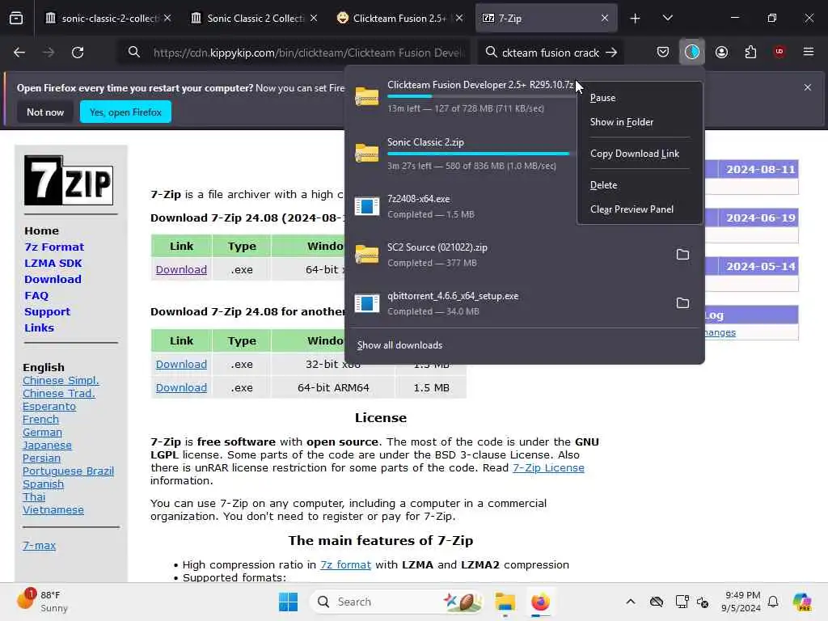Open the Firefox hamburger application menu
The image size is (828, 621).
click(809, 52)
